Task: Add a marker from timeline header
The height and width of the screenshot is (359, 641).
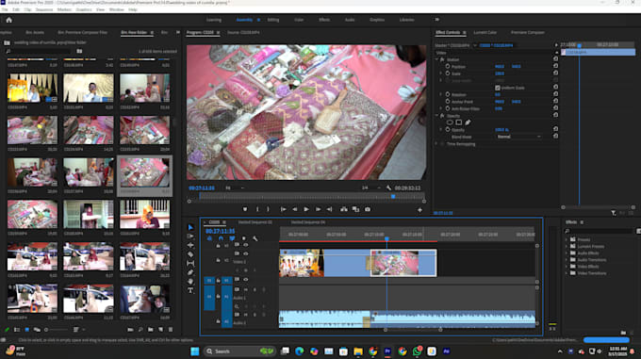Action: [244, 238]
